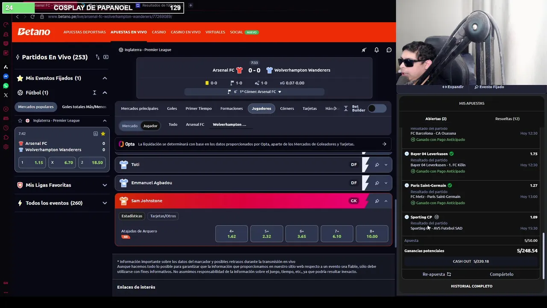The width and height of the screenshot is (547, 308).
Task: Click the muted sound icon in match header
Action: coord(364,50)
